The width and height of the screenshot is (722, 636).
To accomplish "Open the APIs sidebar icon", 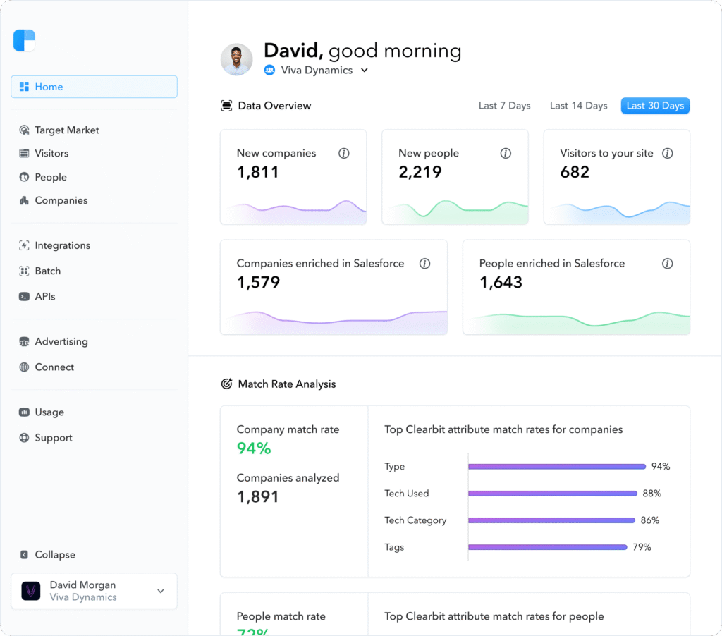I will (x=23, y=296).
